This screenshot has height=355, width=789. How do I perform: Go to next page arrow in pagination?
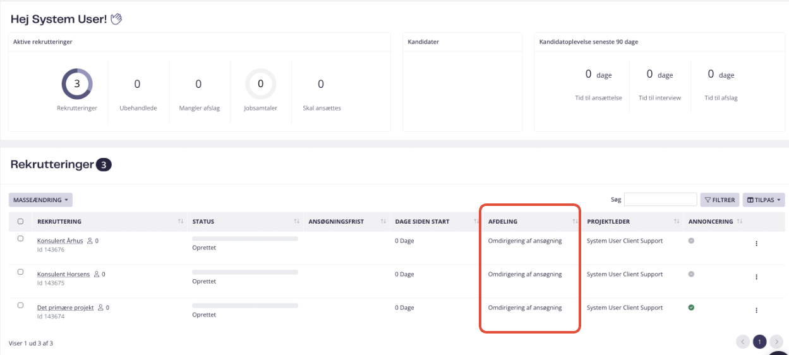(776, 342)
